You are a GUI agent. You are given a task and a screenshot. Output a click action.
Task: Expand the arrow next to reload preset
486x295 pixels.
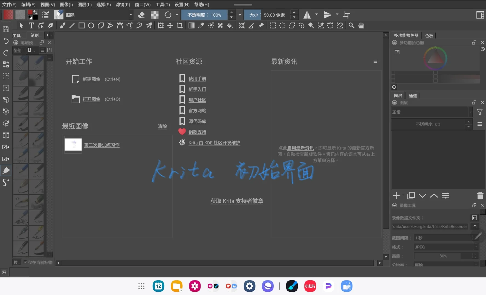tap(177, 14)
